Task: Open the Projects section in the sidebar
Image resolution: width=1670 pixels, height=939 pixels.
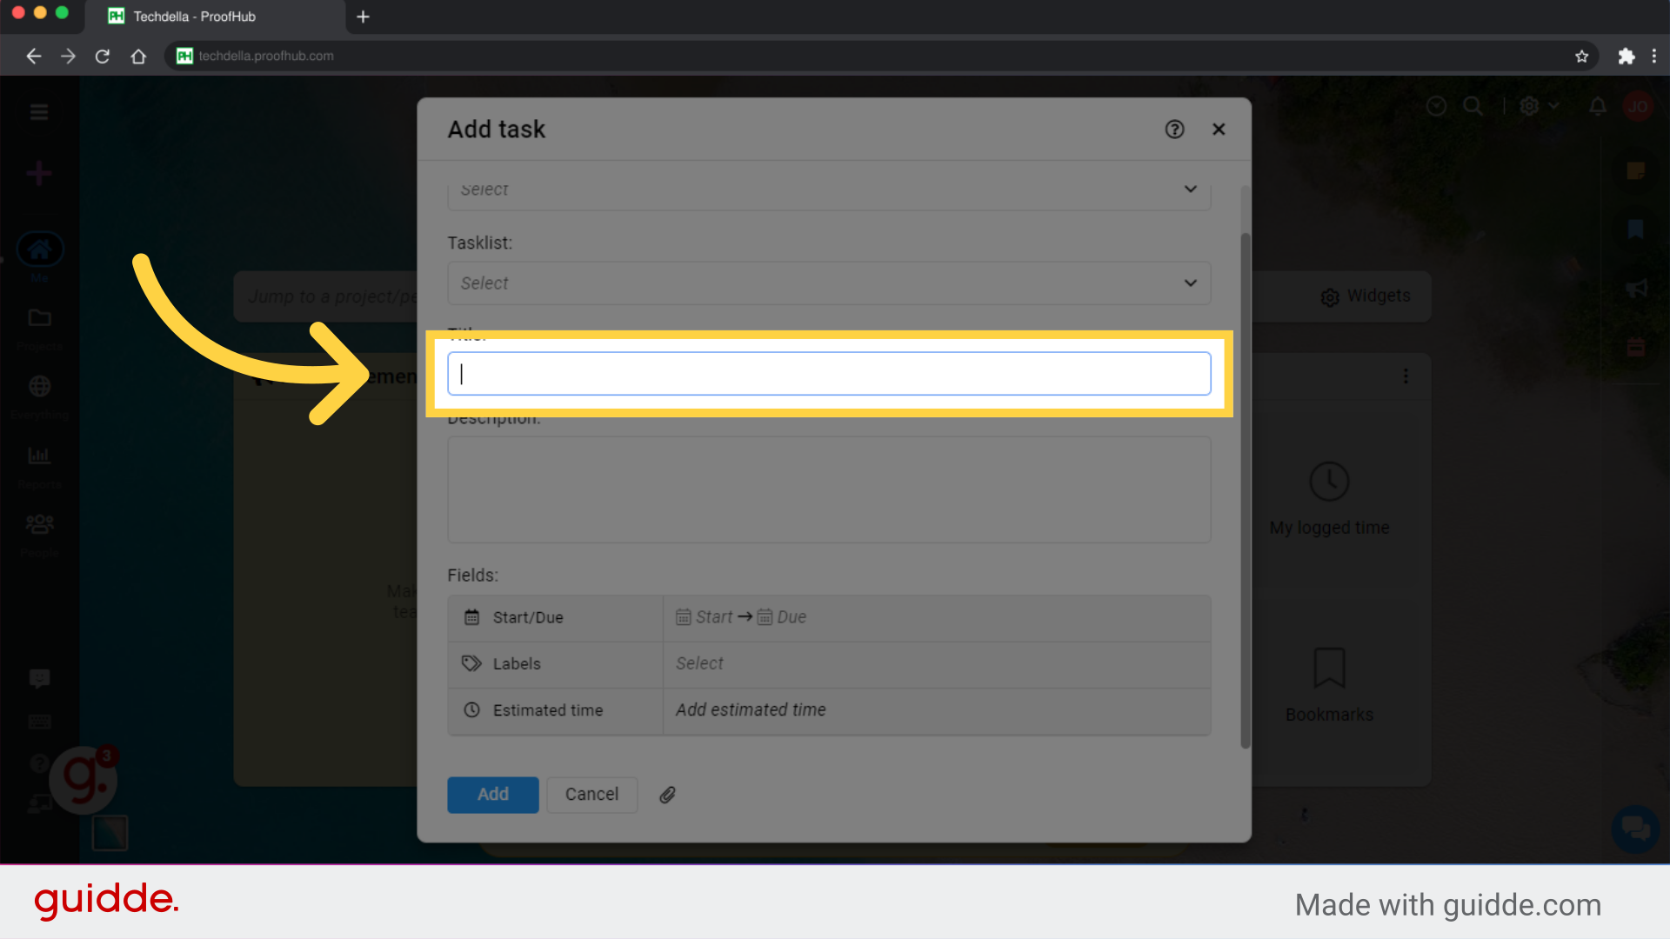Action: 39,319
